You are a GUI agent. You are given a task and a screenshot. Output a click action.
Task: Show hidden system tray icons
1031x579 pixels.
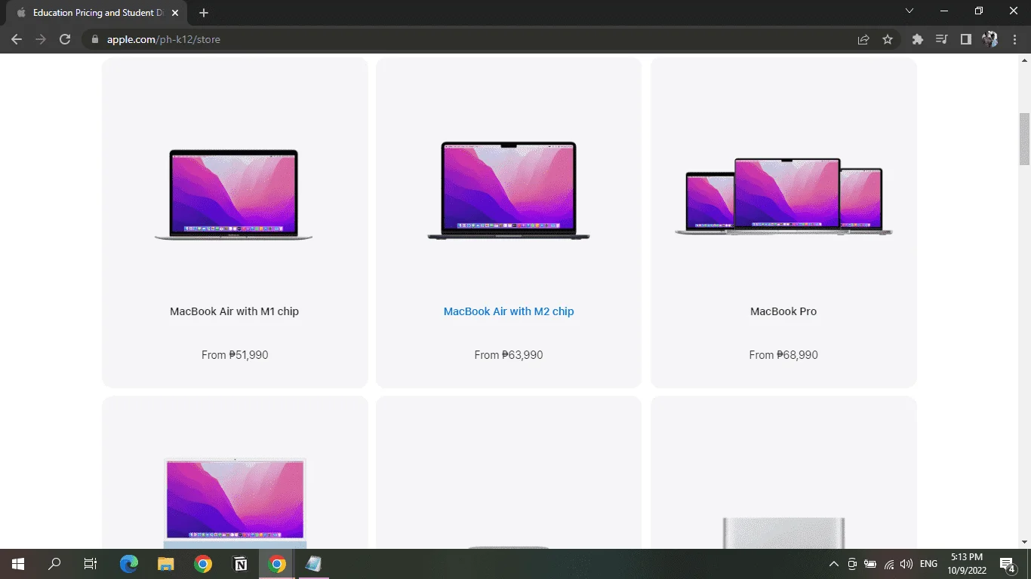pyautogui.click(x=833, y=564)
